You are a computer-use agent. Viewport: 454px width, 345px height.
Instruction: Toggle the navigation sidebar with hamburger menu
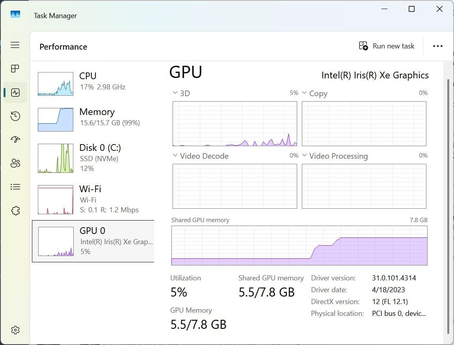[15, 45]
